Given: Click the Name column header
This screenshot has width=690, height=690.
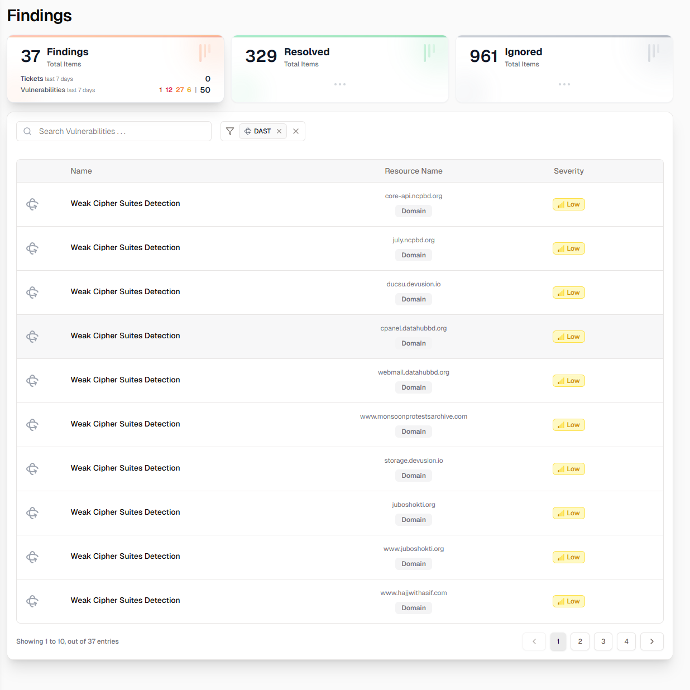Looking at the screenshot, I should click(x=81, y=171).
